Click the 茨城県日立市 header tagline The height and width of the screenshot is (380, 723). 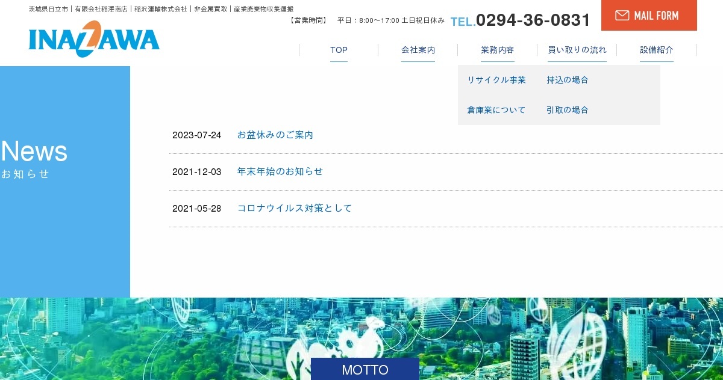coord(161,9)
